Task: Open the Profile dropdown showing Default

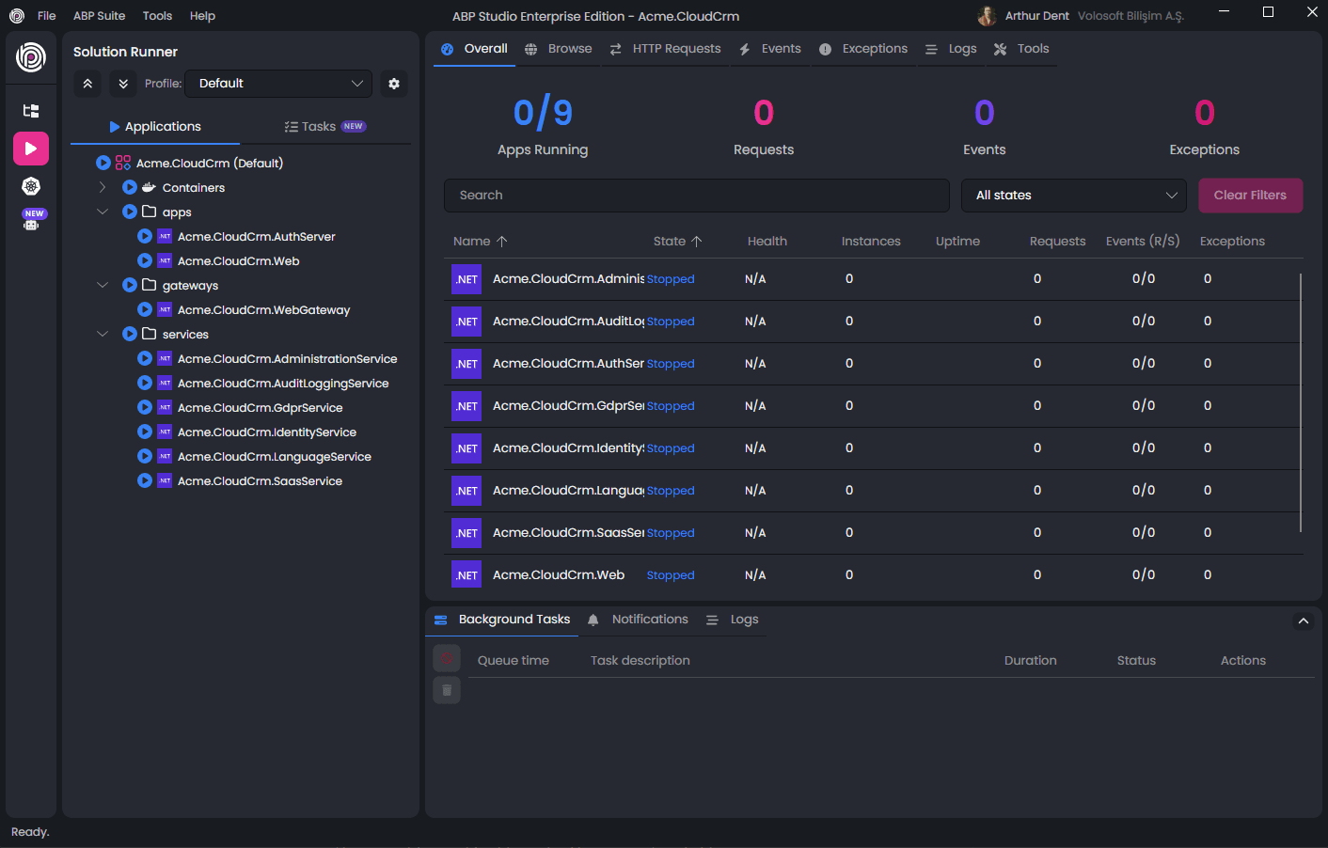Action: coord(278,84)
